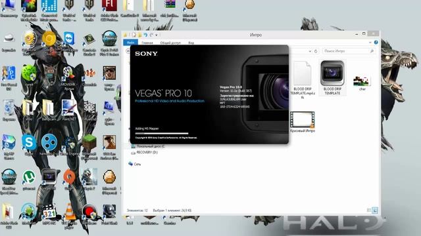The width and height of the screenshot is (421, 236).
Task: Launch Skype from the desktop
Action: click(29, 142)
